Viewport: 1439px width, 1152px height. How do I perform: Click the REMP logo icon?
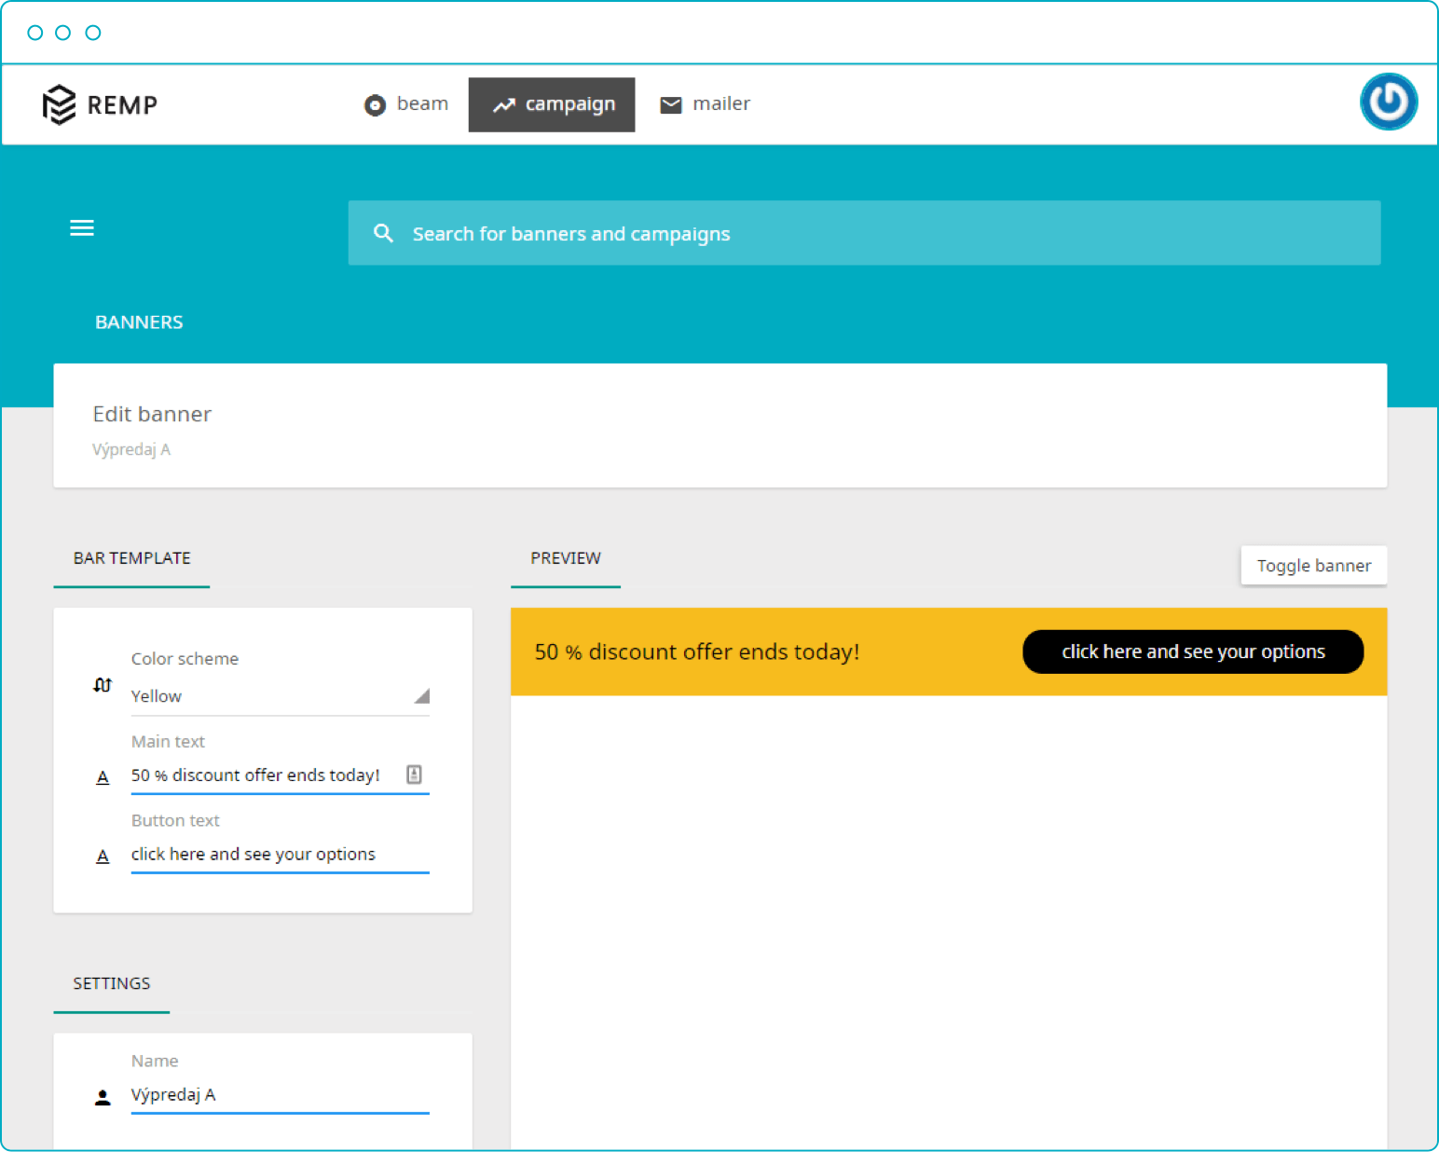(60, 104)
